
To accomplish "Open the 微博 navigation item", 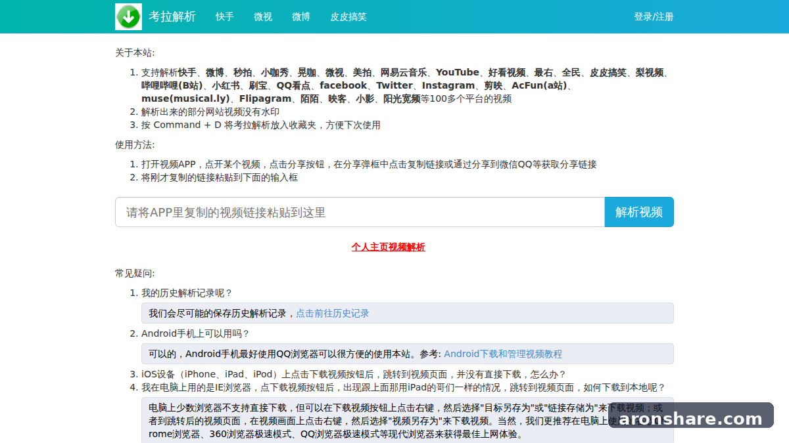I will point(301,16).
